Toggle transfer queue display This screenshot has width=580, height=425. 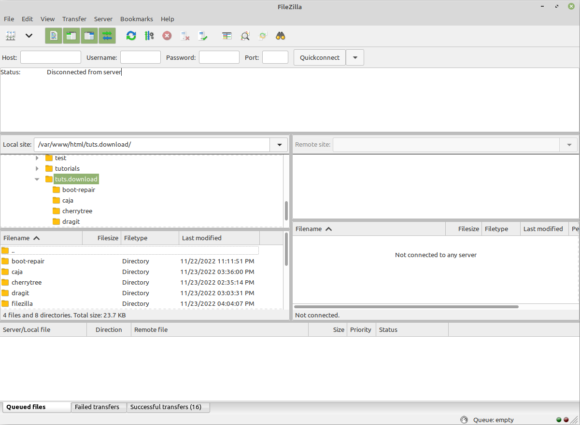(107, 36)
